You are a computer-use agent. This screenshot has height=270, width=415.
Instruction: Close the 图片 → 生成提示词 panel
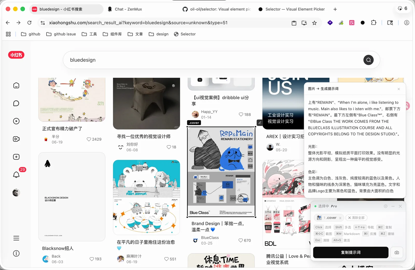[399, 89]
